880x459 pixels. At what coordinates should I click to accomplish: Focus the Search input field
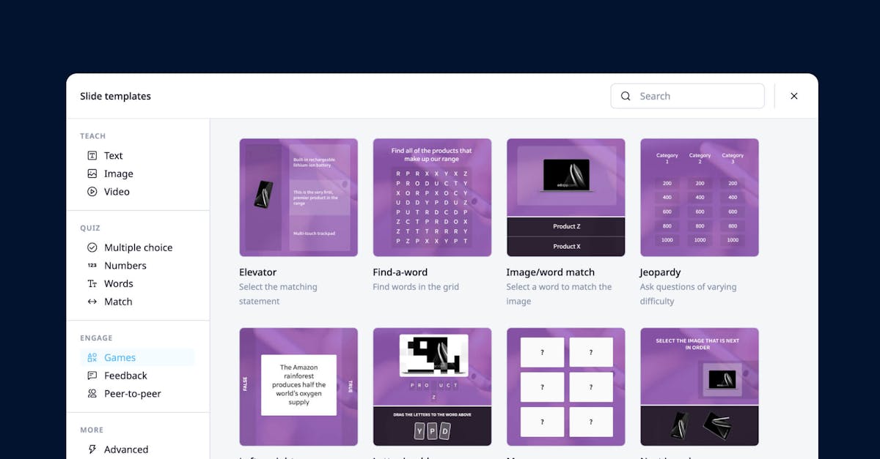pyautogui.click(x=688, y=96)
